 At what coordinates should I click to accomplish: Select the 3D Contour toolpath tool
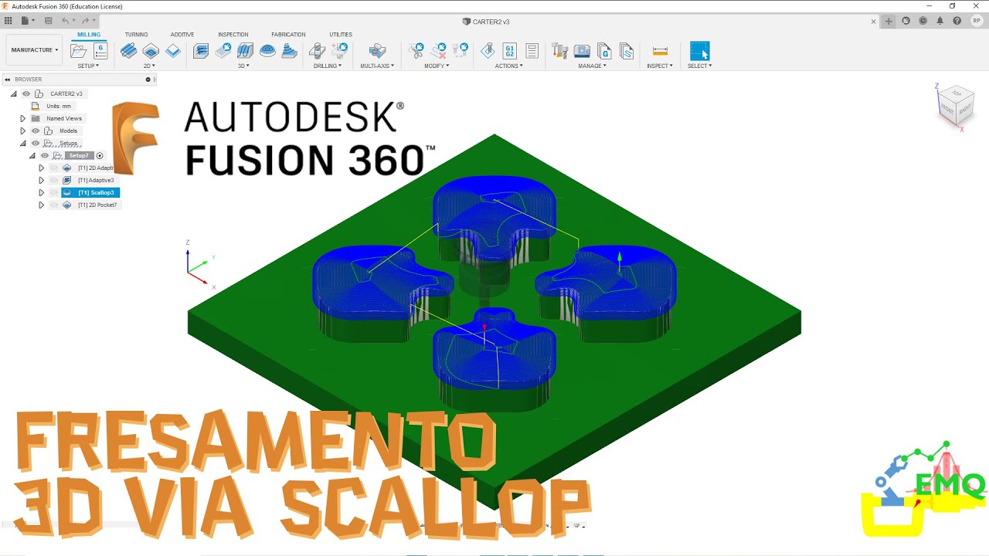(x=267, y=51)
